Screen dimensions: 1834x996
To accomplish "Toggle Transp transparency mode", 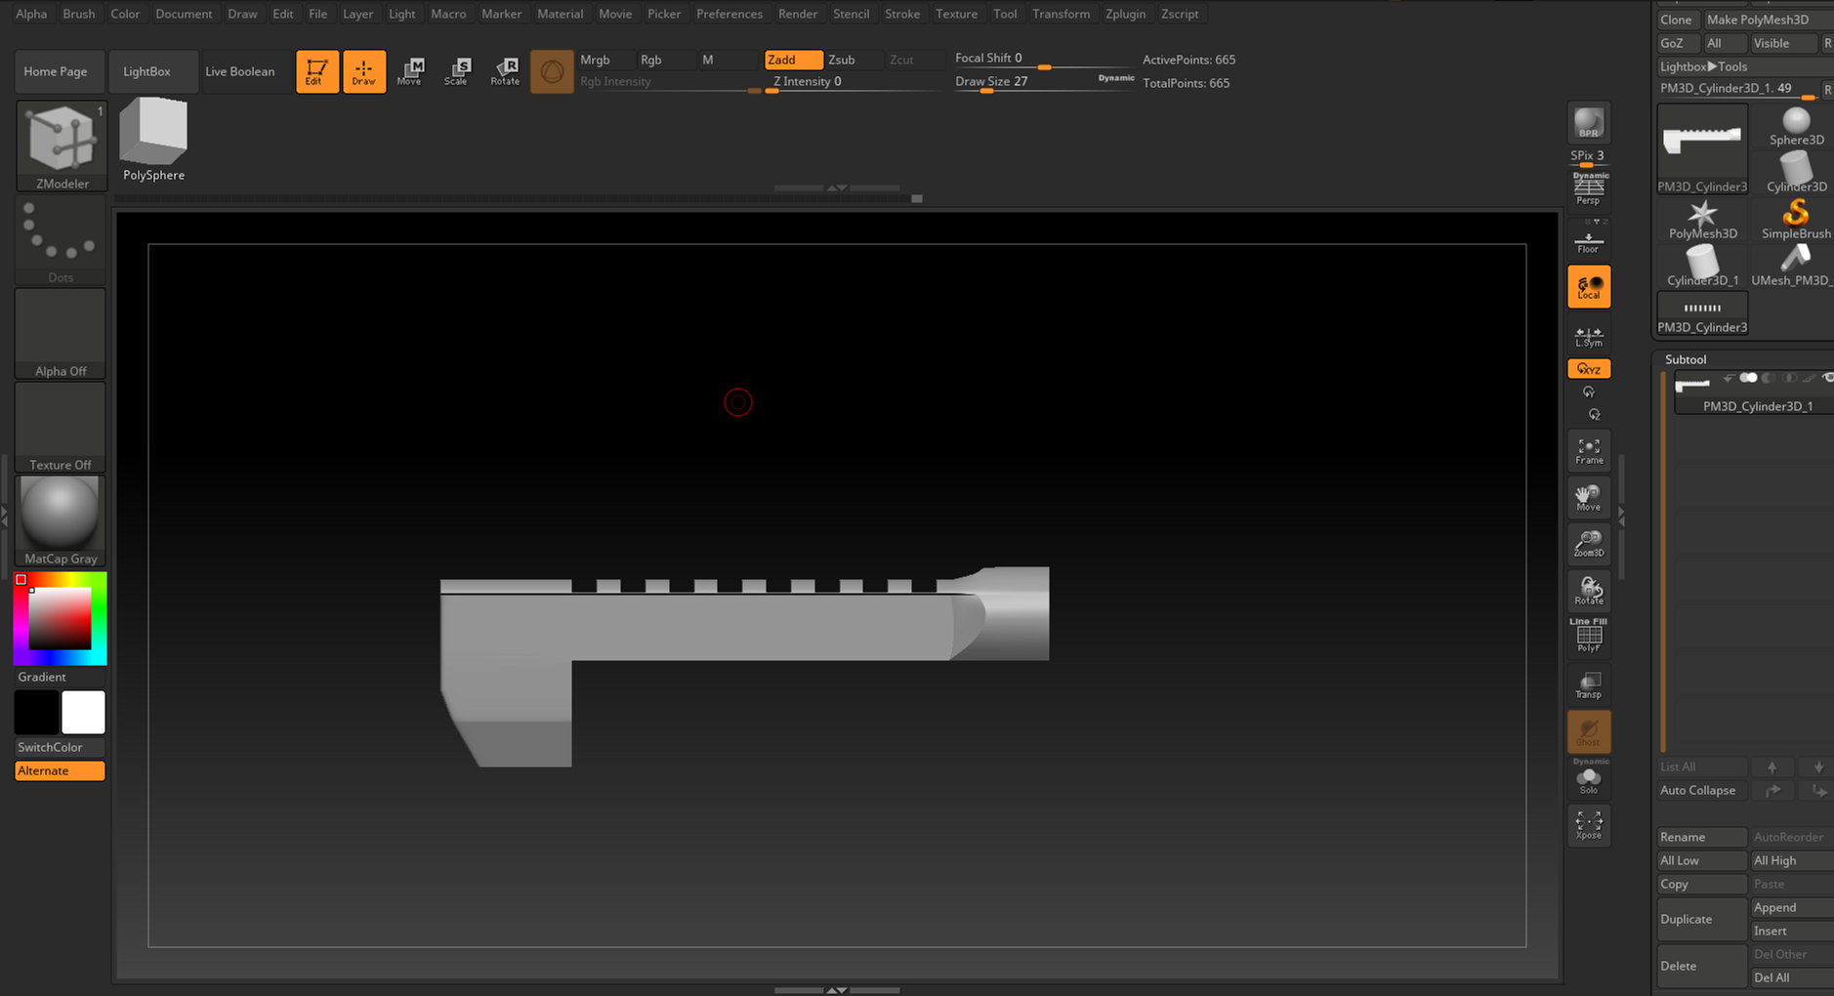I will point(1588,685).
